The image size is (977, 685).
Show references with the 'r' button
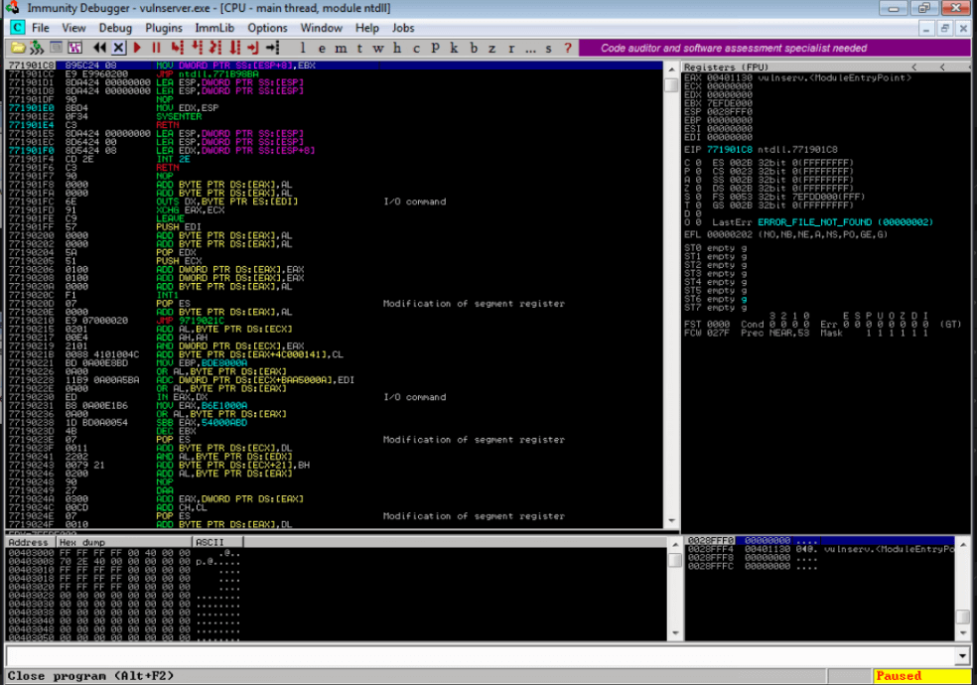pos(511,48)
